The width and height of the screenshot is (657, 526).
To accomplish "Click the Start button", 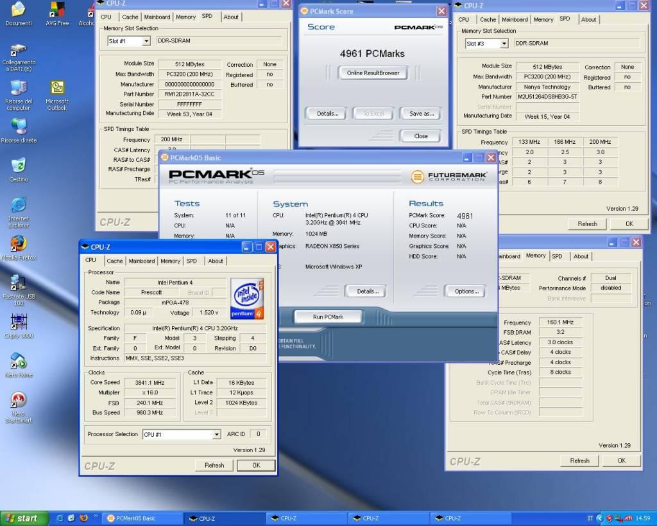I will tap(24, 518).
